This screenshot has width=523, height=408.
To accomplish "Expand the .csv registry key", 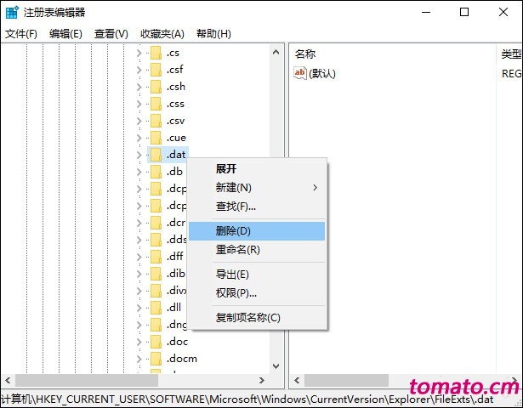I will click(139, 121).
